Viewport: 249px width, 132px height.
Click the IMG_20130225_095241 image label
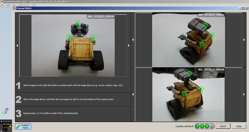(x=101, y=17)
